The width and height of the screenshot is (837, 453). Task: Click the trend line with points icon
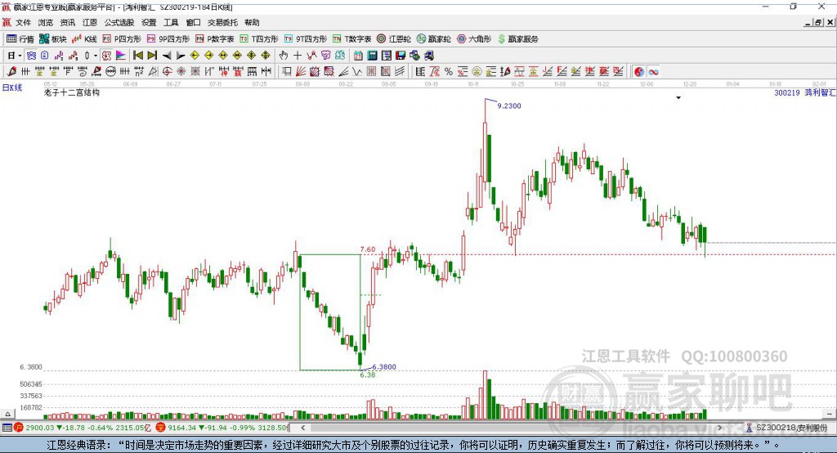coord(311,56)
